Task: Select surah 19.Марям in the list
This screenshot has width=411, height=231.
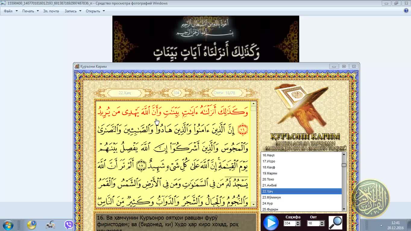Action: click(x=301, y=173)
